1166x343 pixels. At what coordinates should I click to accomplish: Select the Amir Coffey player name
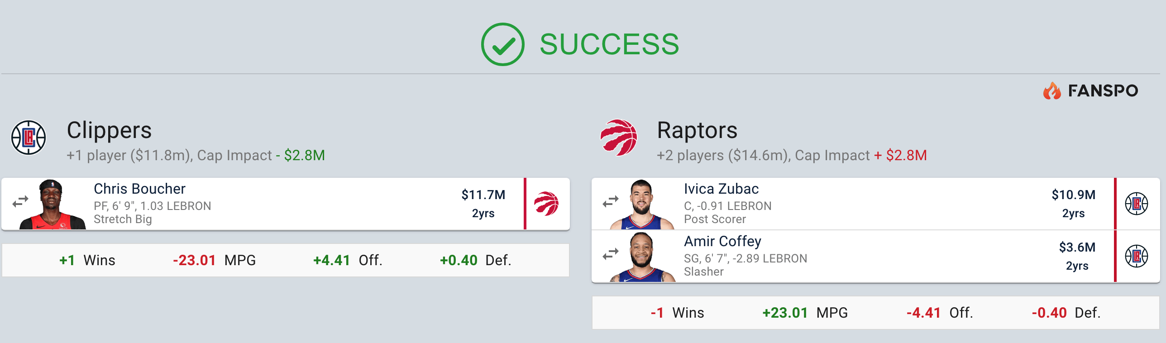pyautogui.click(x=722, y=241)
